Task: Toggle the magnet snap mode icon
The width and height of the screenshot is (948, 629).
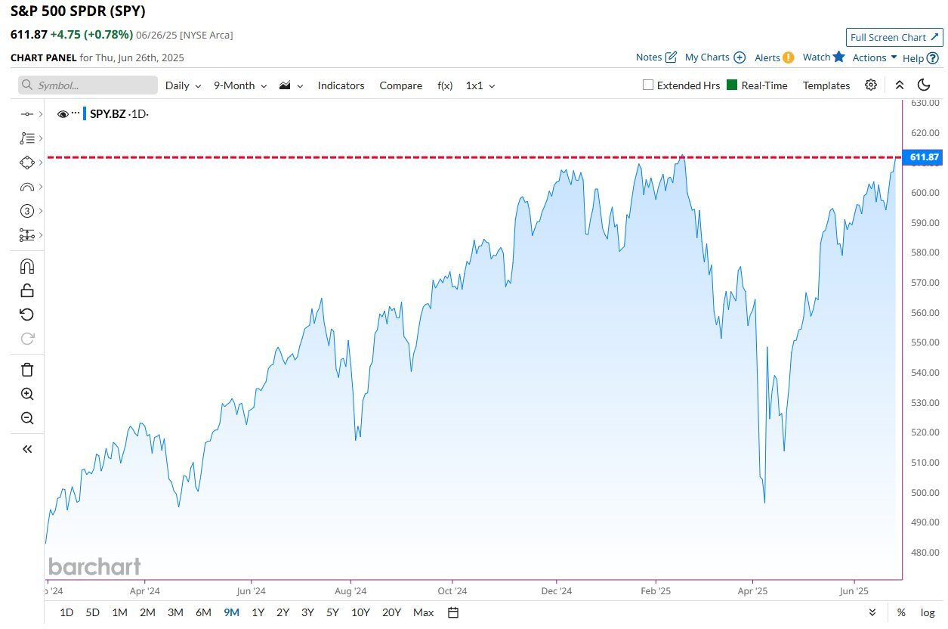Action: point(27,267)
